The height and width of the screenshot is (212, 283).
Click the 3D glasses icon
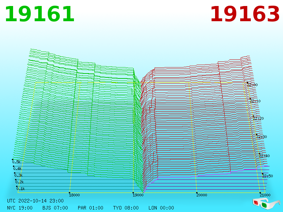(266, 204)
